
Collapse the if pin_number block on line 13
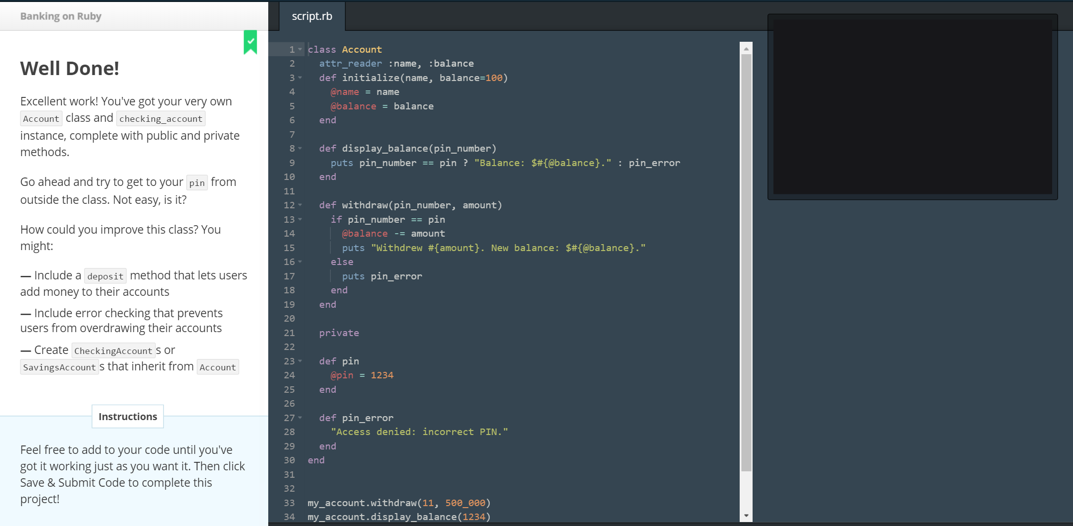(300, 219)
